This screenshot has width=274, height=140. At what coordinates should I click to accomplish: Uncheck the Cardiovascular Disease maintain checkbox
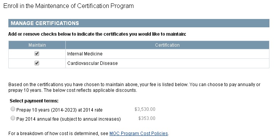pyautogui.click(x=37, y=63)
